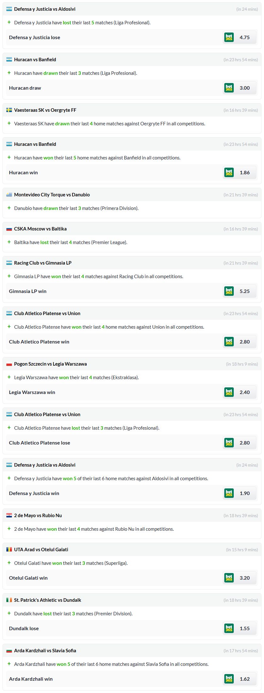This screenshot has width=264, height=693.
Task: Expand Danubio drawn last 3 matches stat
Action: pos(9,208)
